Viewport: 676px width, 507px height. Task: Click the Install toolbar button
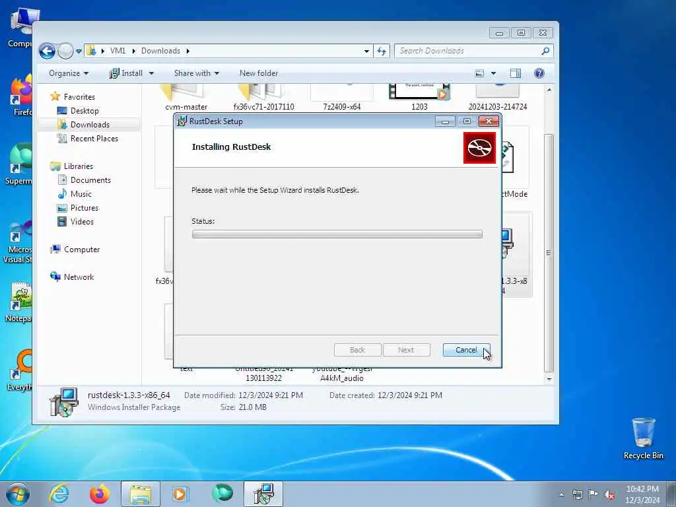[126, 73]
